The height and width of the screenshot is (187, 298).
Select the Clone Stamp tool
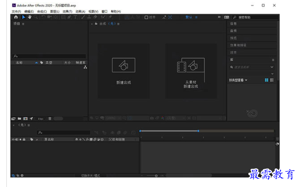89,17
